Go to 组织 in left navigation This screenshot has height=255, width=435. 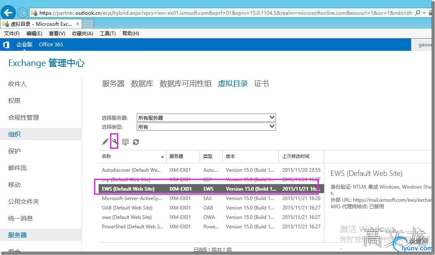coord(14,134)
